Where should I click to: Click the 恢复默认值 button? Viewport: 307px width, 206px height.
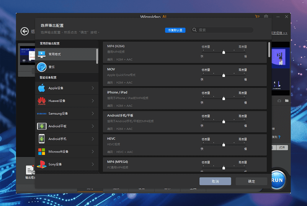(175, 30)
